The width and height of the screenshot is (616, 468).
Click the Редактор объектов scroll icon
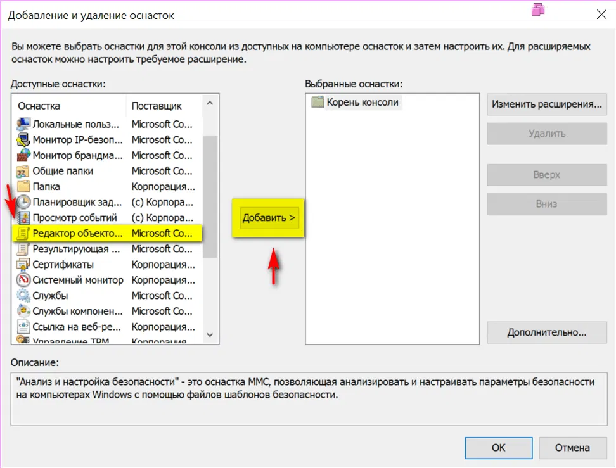23,233
